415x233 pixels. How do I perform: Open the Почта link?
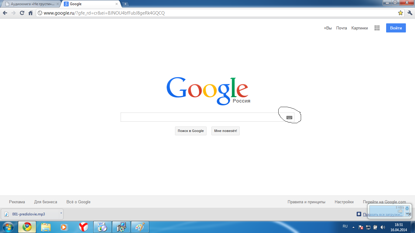[341, 28]
